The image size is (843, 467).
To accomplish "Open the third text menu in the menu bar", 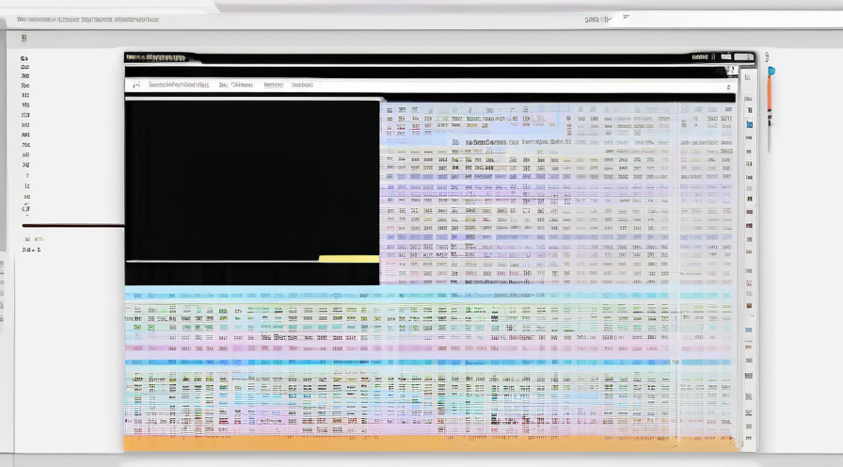I will [273, 85].
